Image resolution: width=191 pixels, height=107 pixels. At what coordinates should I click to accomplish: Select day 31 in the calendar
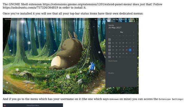pos(120,57)
